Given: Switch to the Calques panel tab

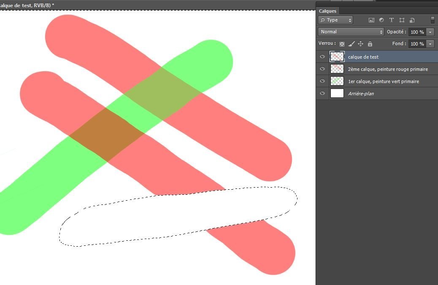Looking at the screenshot, I should click(x=327, y=11).
